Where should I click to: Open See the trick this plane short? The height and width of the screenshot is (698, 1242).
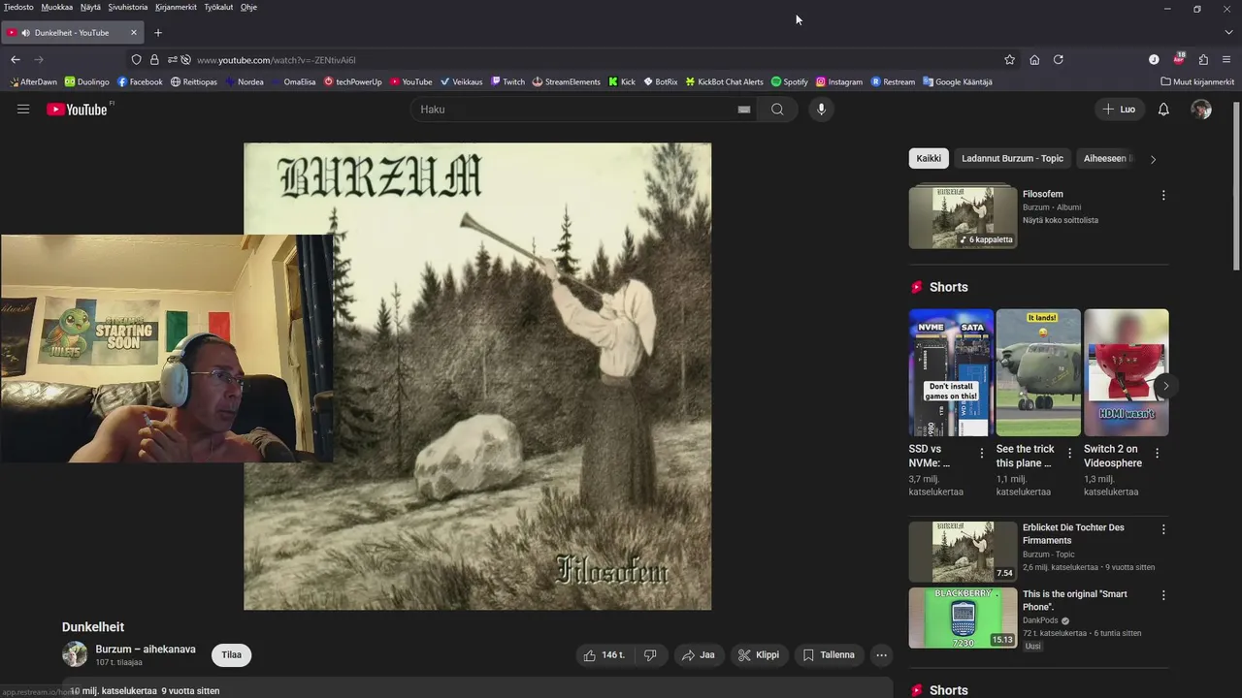tap(1038, 372)
